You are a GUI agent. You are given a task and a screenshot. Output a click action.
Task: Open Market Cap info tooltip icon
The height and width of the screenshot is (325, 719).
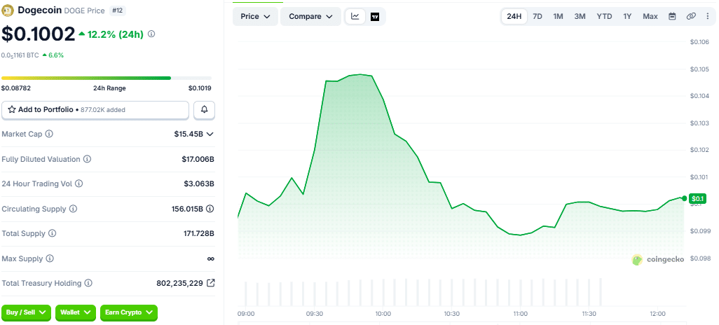click(49, 134)
